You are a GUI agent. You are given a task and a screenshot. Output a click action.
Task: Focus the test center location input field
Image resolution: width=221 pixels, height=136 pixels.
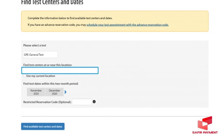pos(60,71)
